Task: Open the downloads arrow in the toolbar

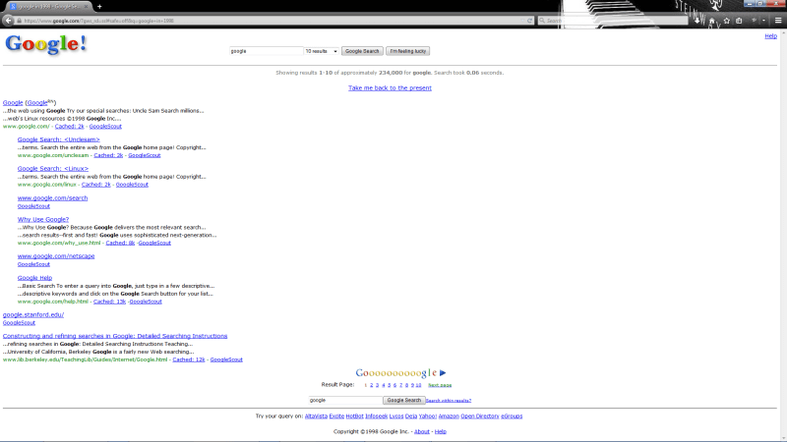Action: pyautogui.click(x=697, y=21)
